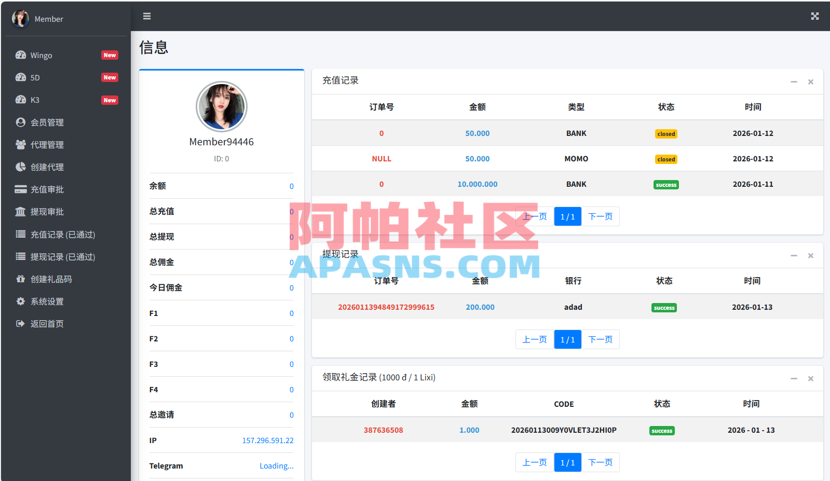Open the 5D game menu item
Image resolution: width=830 pixels, height=481 pixels.
coord(66,77)
